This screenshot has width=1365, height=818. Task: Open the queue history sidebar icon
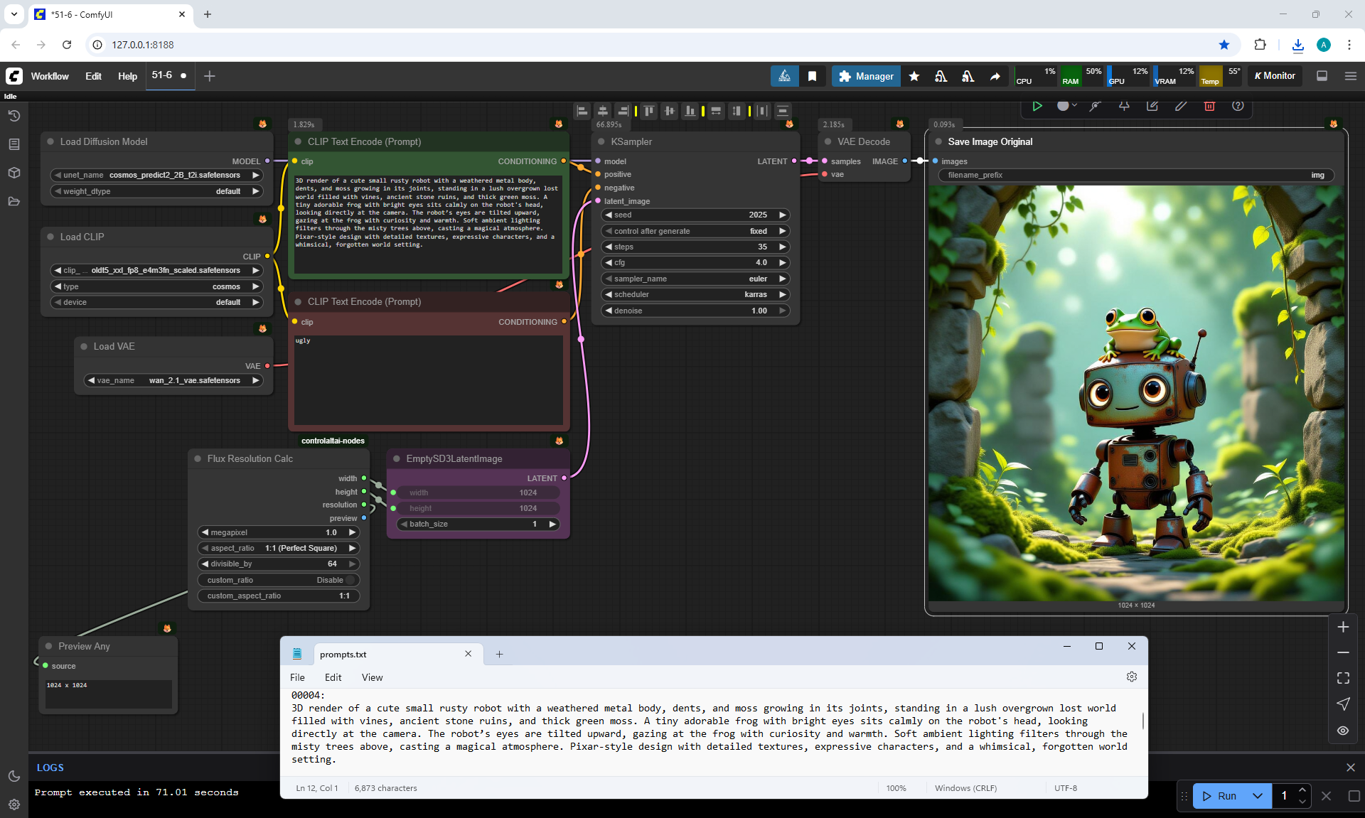14,116
